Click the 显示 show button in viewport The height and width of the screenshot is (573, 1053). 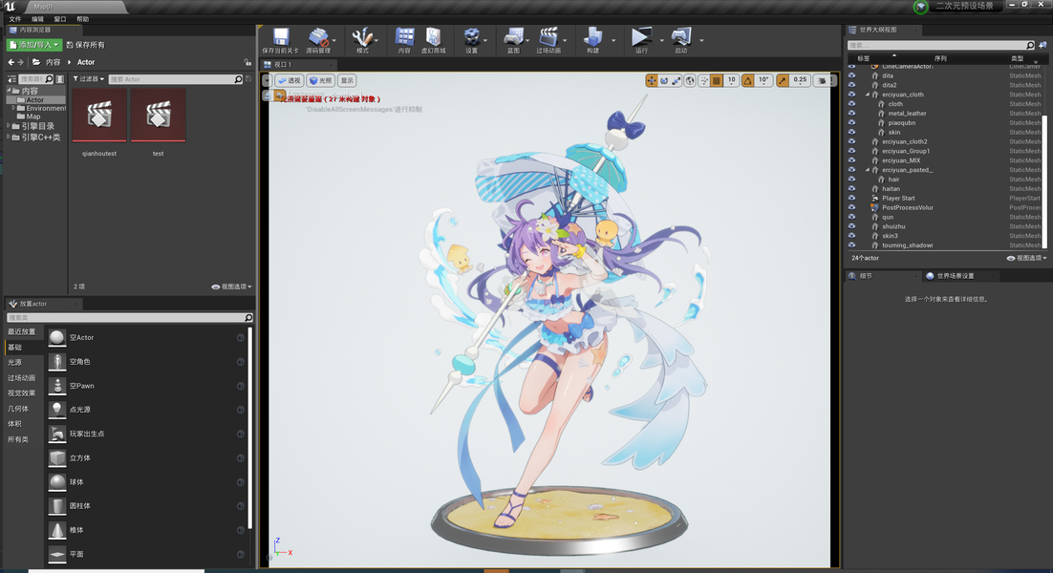(347, 80)
